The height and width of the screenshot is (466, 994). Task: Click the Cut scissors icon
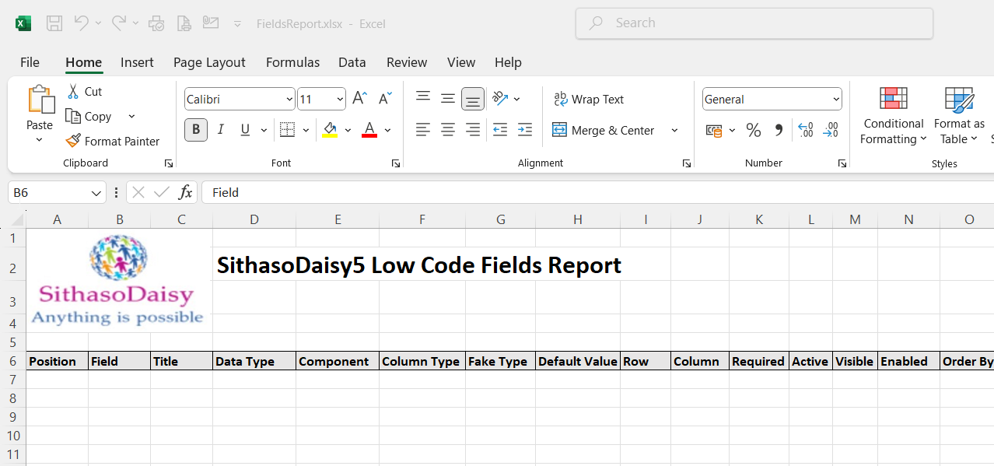[73, 92]
